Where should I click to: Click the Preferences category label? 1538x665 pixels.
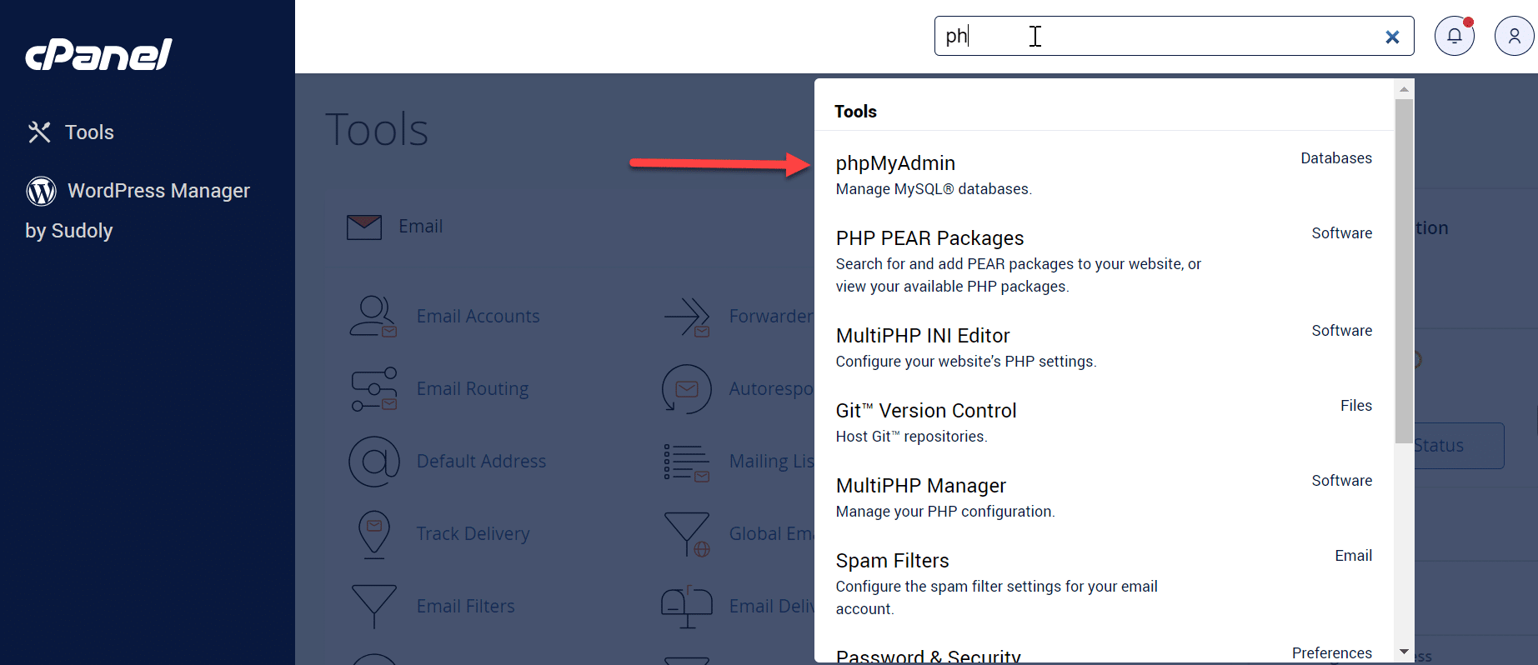[1332, 653]
